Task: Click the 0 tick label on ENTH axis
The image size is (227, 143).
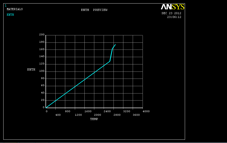Action: coord(43,107)
